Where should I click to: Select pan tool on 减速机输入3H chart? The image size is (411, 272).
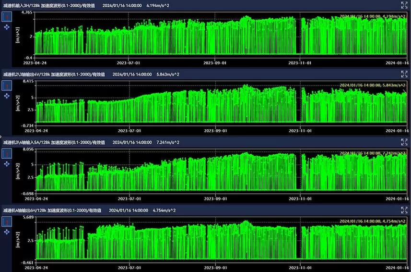tap(7, 28)
